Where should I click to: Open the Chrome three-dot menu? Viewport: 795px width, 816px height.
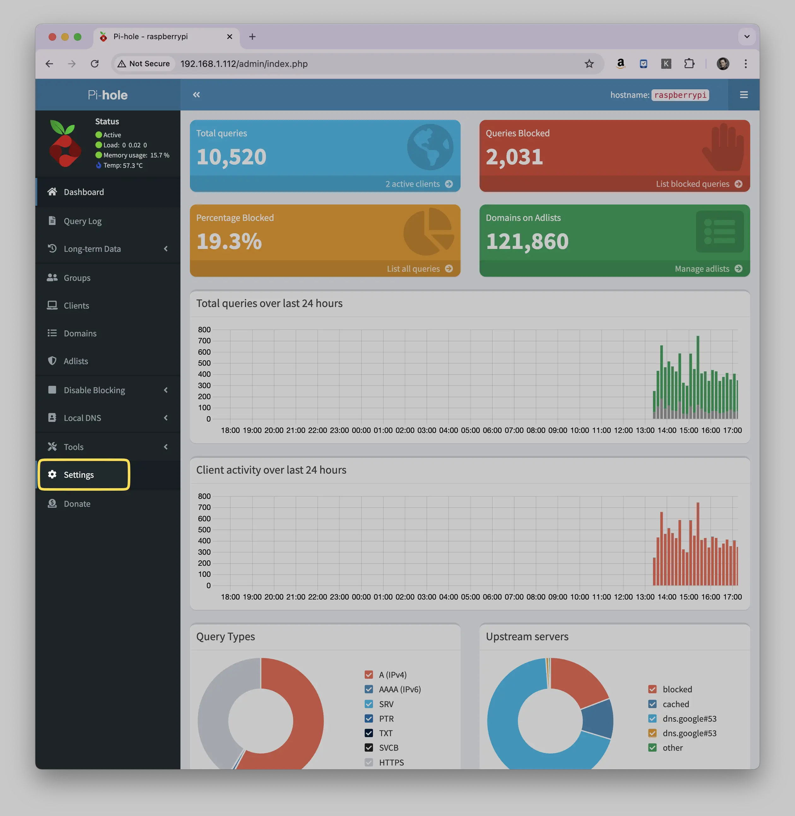tap(745, 63)
